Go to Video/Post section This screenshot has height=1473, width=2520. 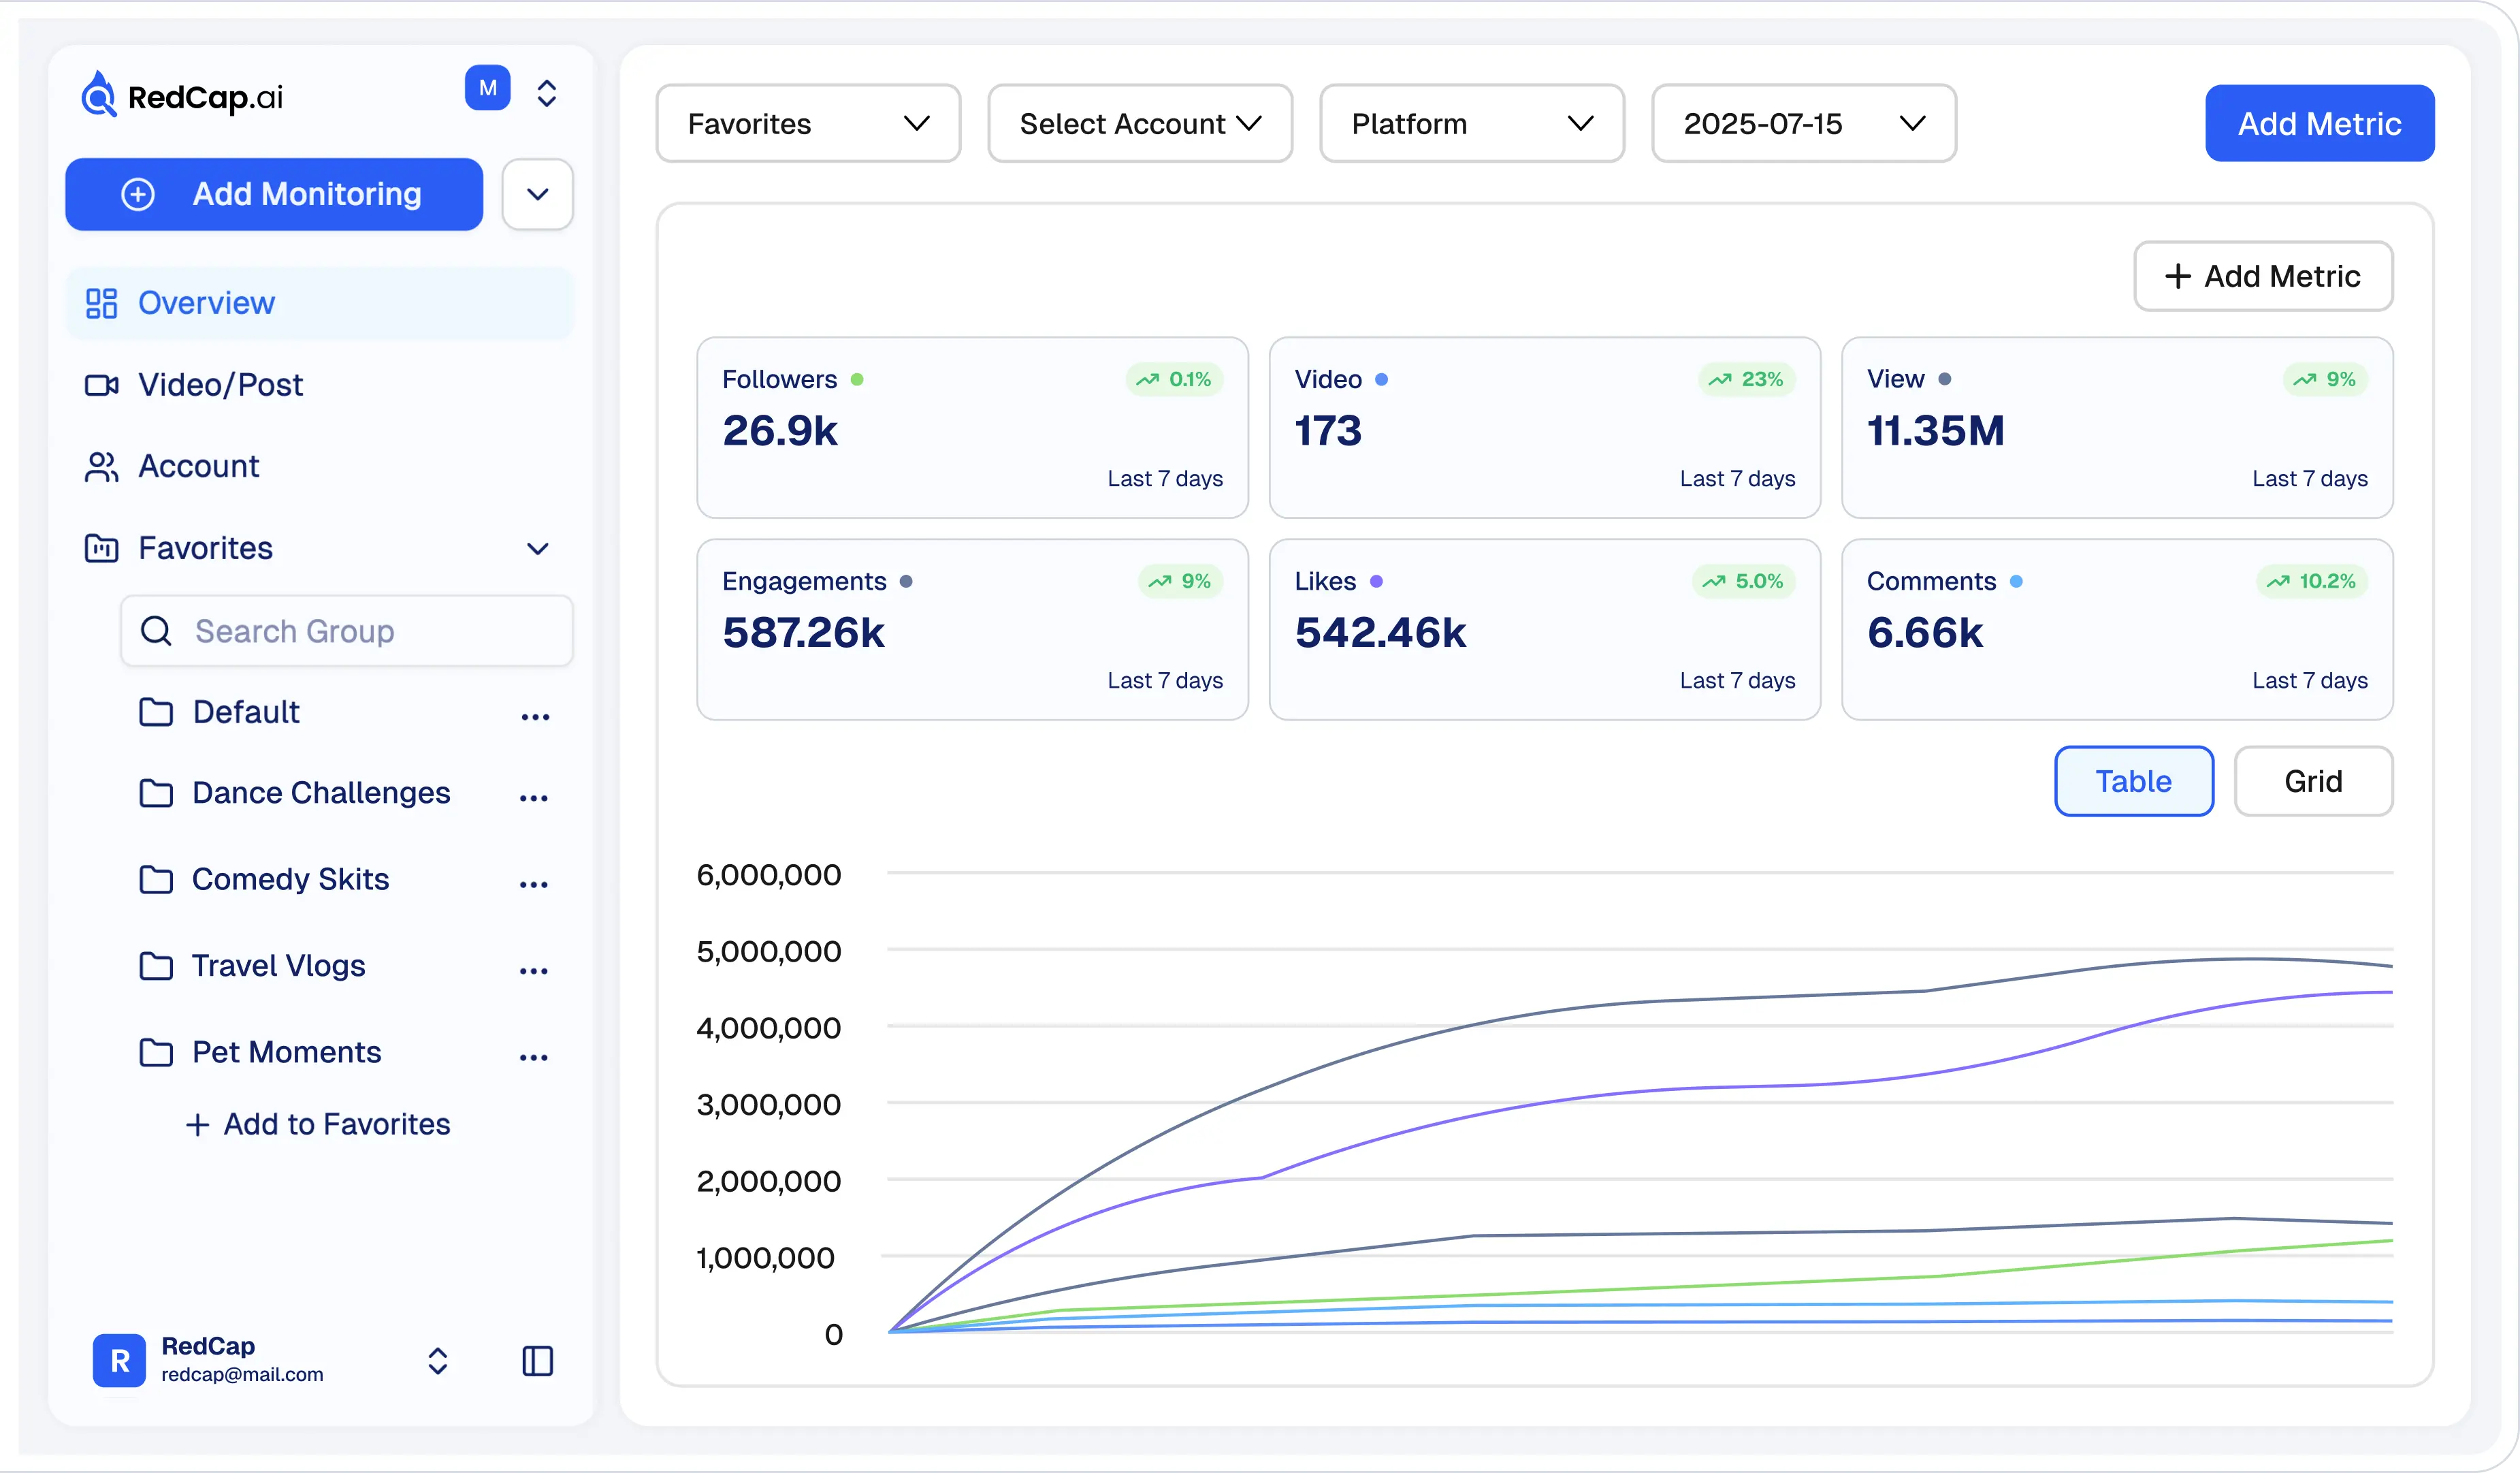(320, 384)
